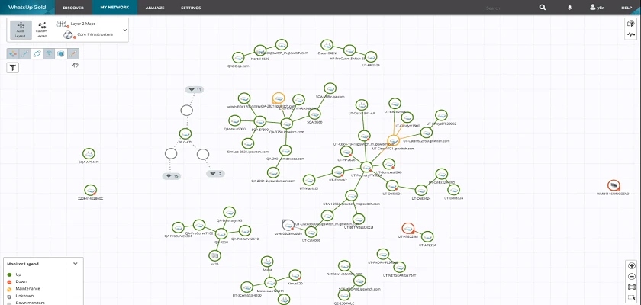Select the Cisco1042N access point node

click(327, 45)
